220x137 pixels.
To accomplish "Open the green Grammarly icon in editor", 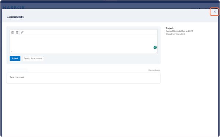I will 155,47.
